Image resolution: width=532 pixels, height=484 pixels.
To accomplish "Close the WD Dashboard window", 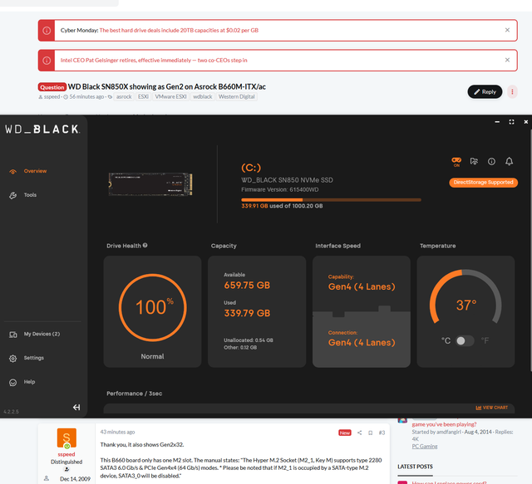I will pyautogui.click(x=526, y=122).
